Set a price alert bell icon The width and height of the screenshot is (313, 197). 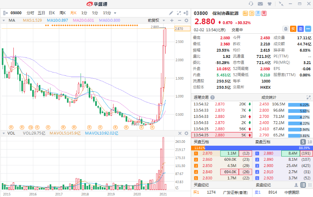(286, 29)
